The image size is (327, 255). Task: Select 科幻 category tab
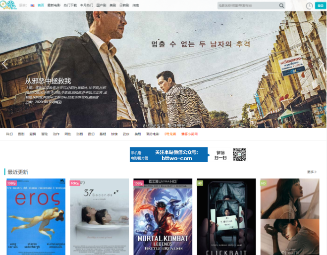point(9,134)
